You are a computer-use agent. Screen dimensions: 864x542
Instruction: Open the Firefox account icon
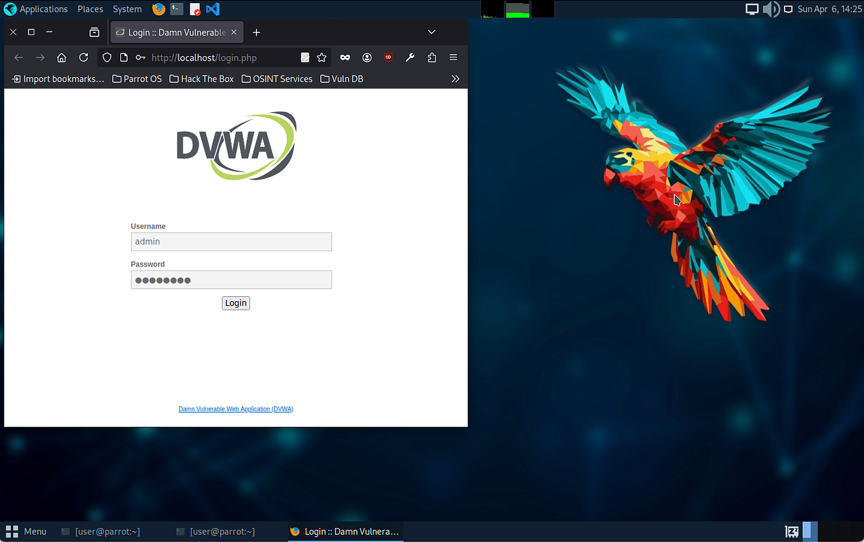pyautogui.click(x=367, y=57)
